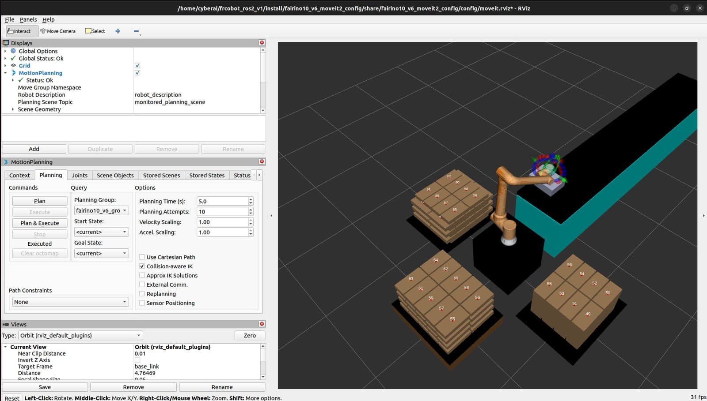Screen dimensions: 707x401
Task: Switch to the Context tab
Action: (x=19, y=175)
